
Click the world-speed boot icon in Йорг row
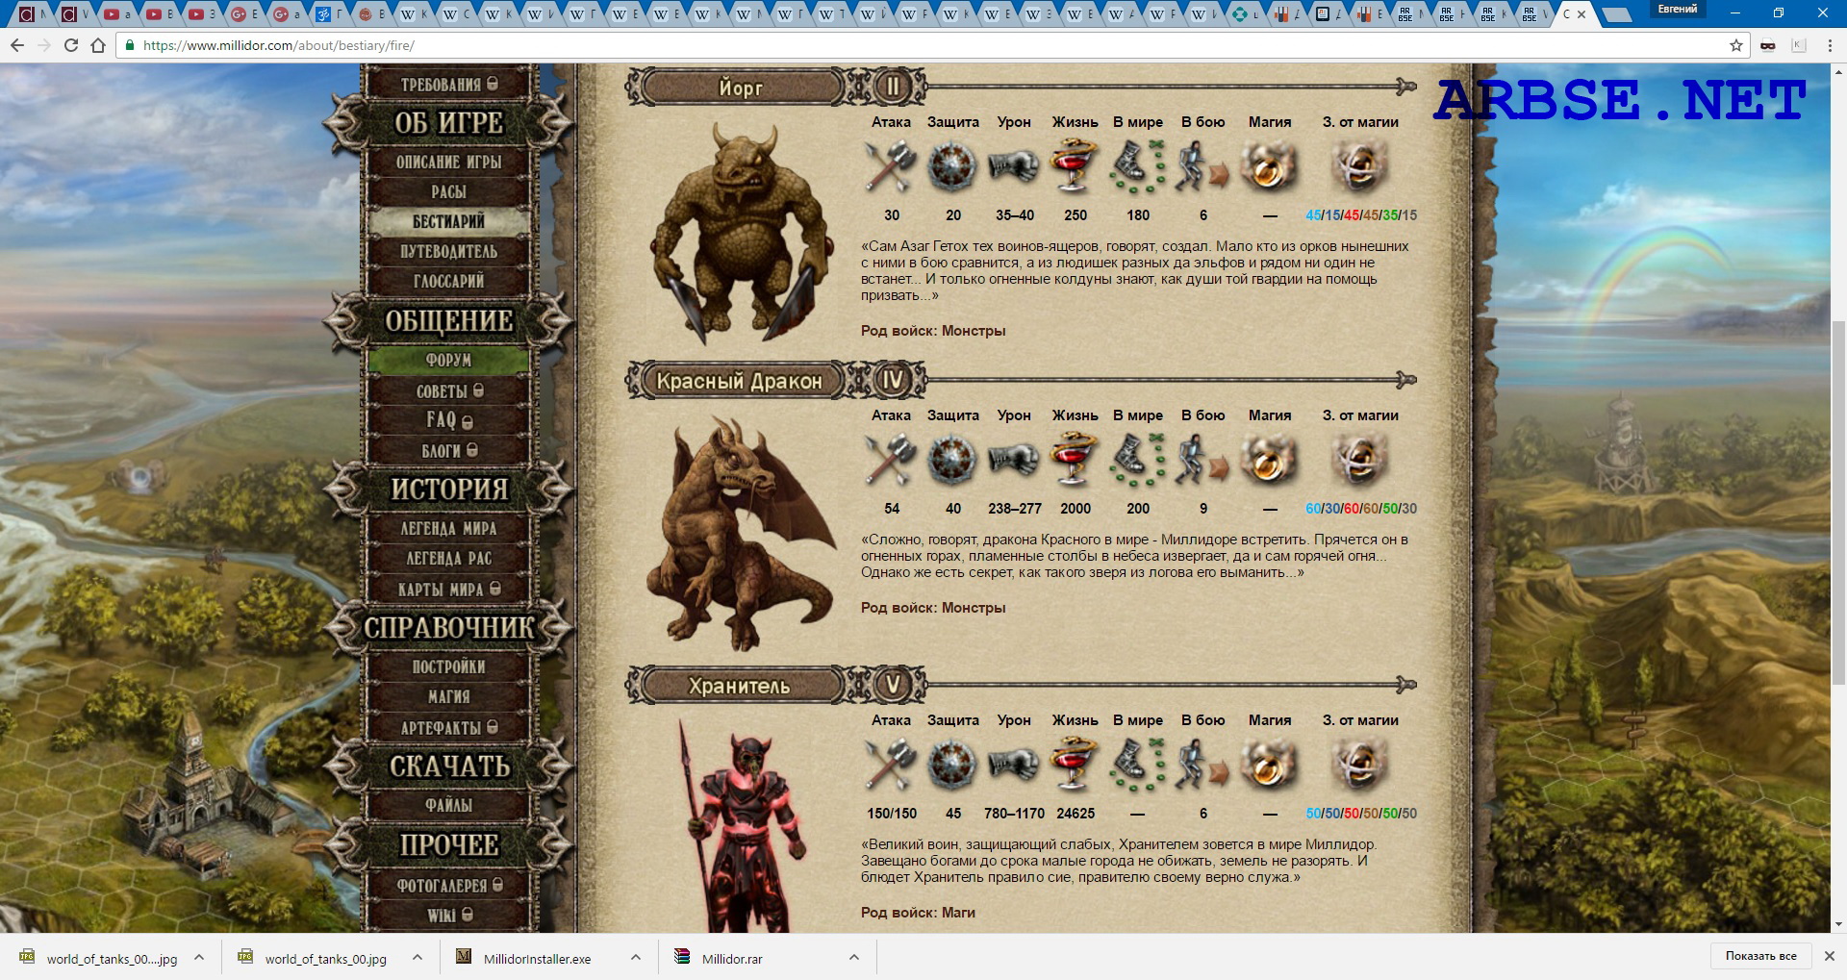(1138, 166)
